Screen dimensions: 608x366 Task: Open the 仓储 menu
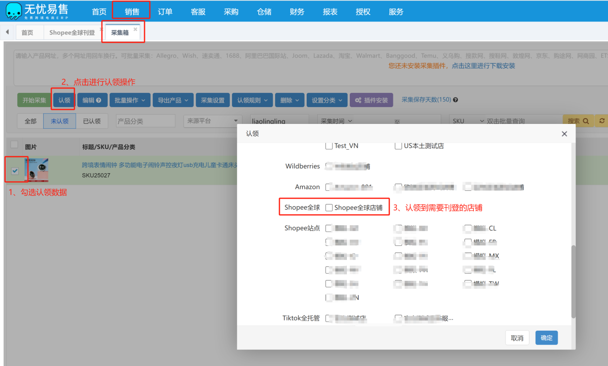click(x=264, y=11)
